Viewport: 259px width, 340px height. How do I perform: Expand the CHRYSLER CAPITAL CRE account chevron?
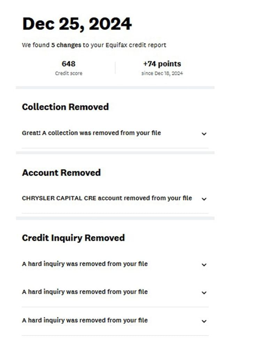coord(204,199)
